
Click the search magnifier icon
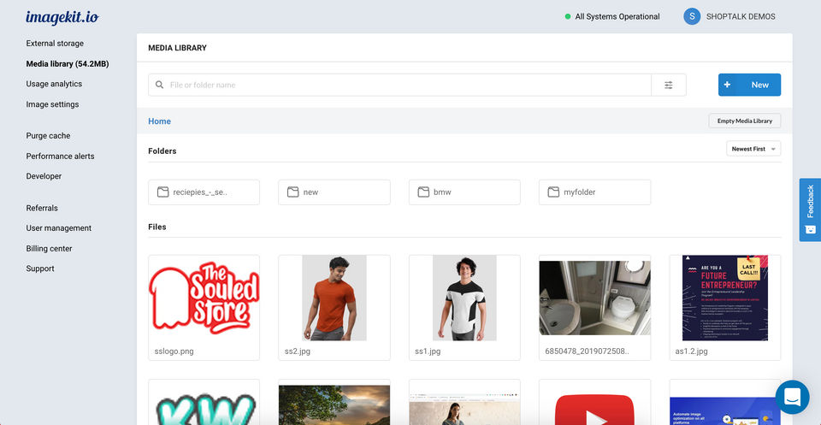click(x=160, y=85)
